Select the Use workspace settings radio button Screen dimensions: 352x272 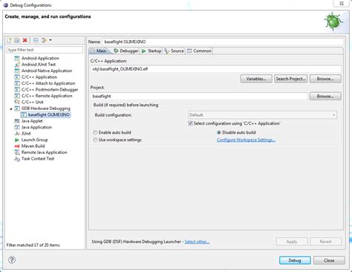point(95,140)
